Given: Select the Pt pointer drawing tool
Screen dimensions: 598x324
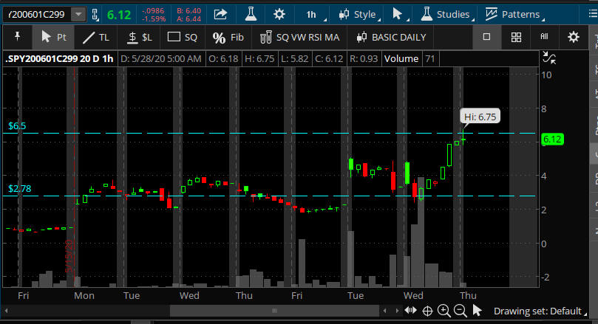Looking at the screenshot, I should (54, 36).
